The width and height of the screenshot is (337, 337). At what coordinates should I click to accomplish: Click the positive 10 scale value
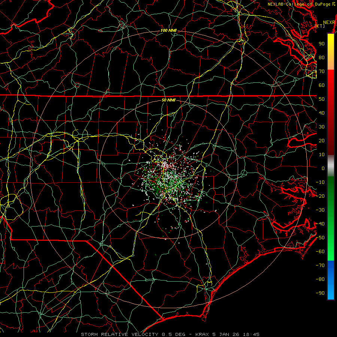pos(322,155)
